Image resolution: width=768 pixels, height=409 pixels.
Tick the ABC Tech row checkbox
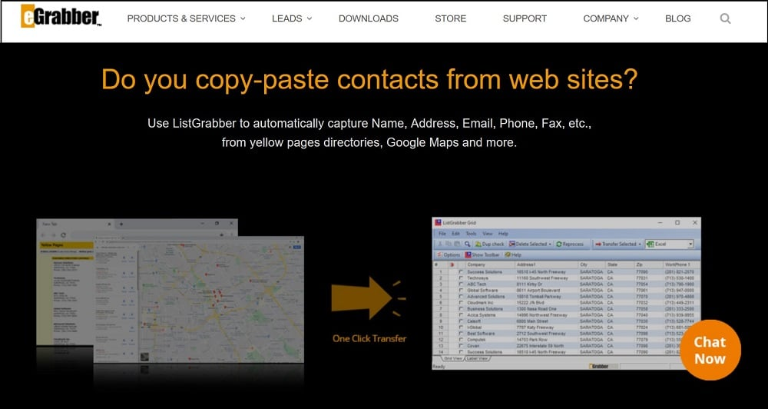(461, 284)
